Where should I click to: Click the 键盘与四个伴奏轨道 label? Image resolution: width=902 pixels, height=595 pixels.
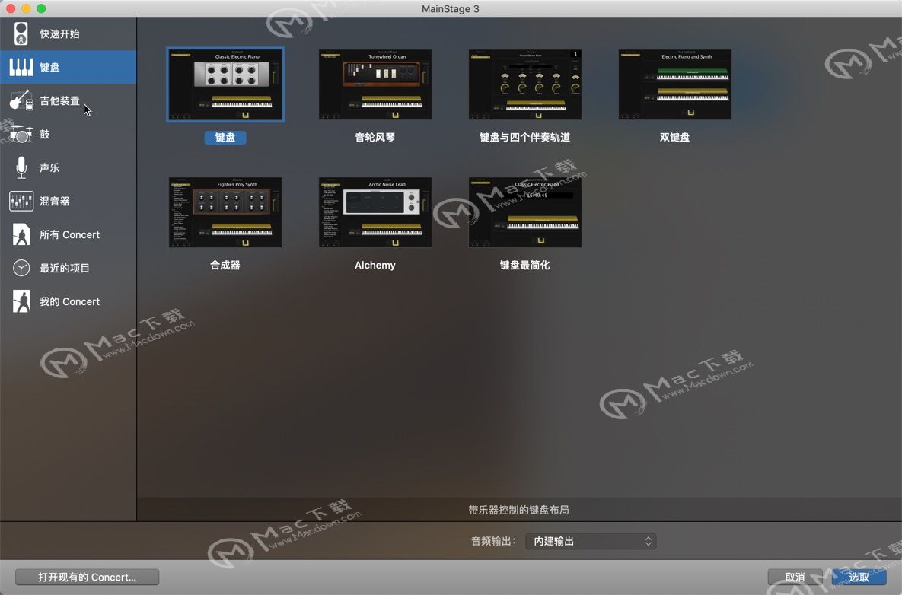525,138
